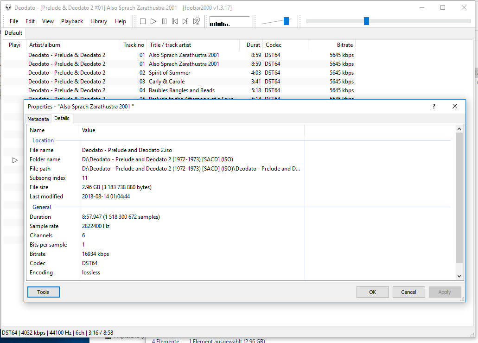Adjust the volume slider
Screen dimensions: 478x343
[x=286, y=21]
